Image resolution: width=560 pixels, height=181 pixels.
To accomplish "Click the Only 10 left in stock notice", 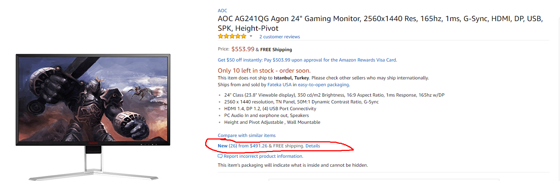I will coord(264,70).
